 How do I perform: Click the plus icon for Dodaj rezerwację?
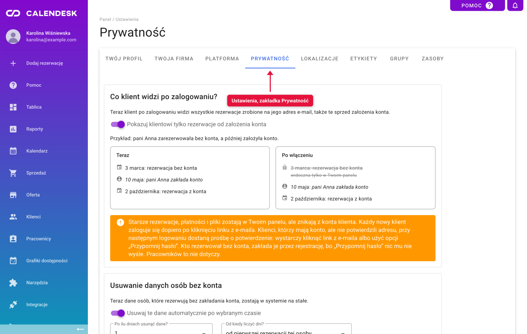[13, 63]
